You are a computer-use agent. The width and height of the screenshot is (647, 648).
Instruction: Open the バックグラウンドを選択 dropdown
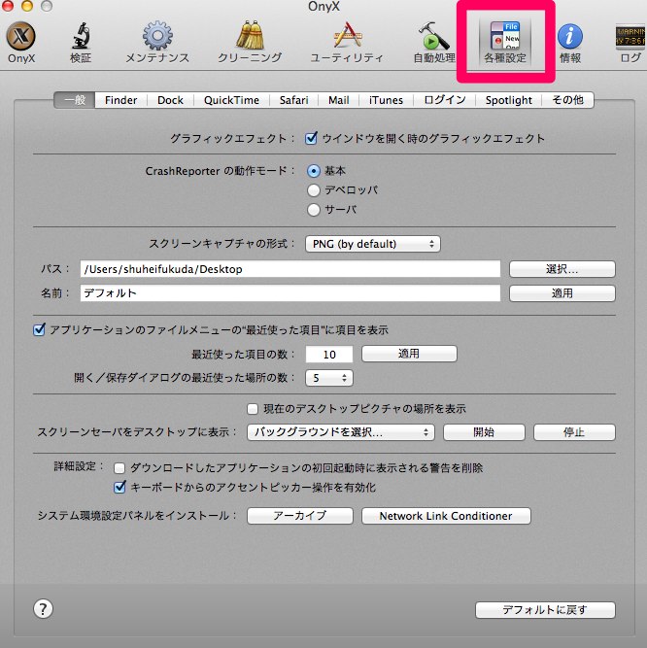click(341, 432)
